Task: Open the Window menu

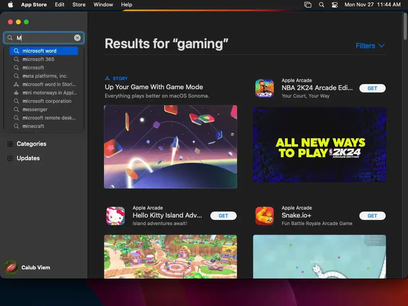Action: (103, 4)
